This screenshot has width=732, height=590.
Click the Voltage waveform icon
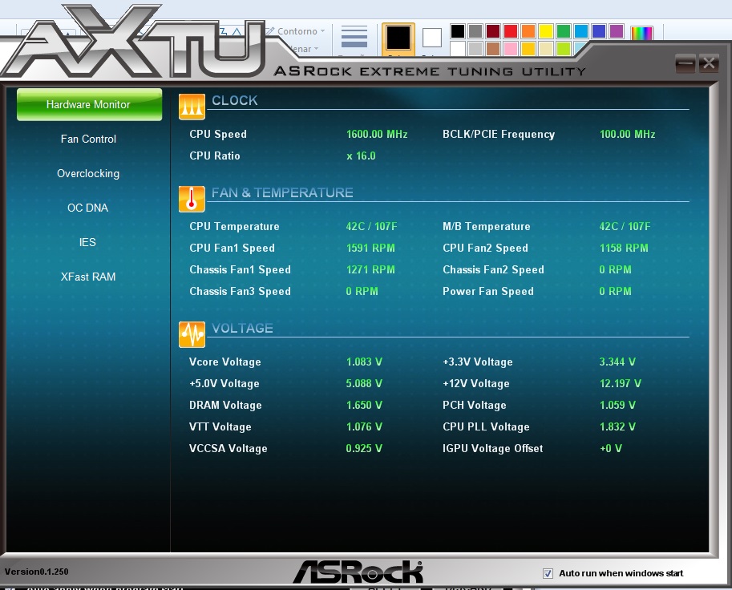tap(192, 334)
